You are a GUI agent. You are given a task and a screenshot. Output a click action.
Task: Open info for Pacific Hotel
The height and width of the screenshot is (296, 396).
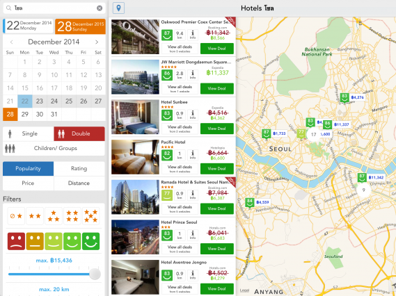click(193, 155)
